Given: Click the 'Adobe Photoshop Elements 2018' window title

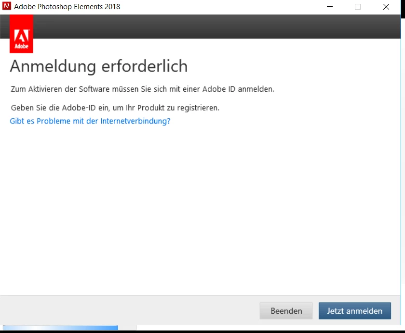Looking at the screenshot, I should coord(67,6).
